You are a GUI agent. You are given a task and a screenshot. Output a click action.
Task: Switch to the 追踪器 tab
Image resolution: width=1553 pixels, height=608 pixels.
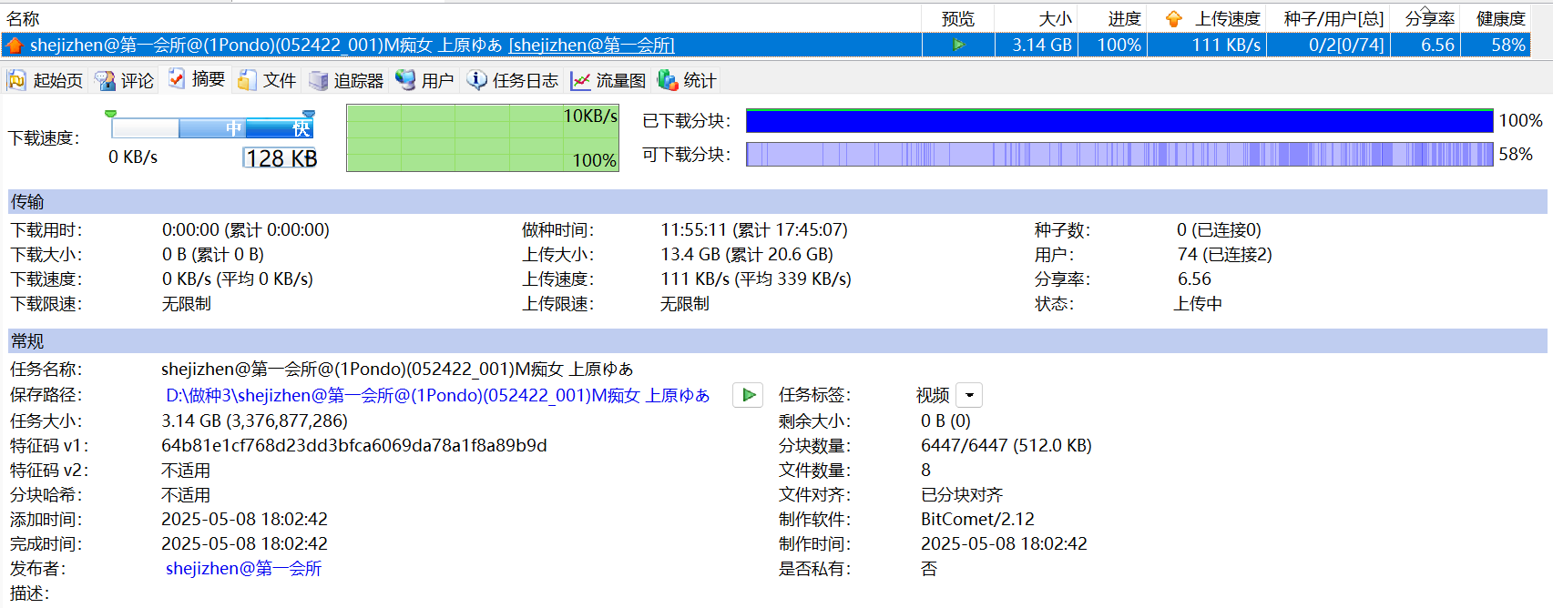coord(346,80)
